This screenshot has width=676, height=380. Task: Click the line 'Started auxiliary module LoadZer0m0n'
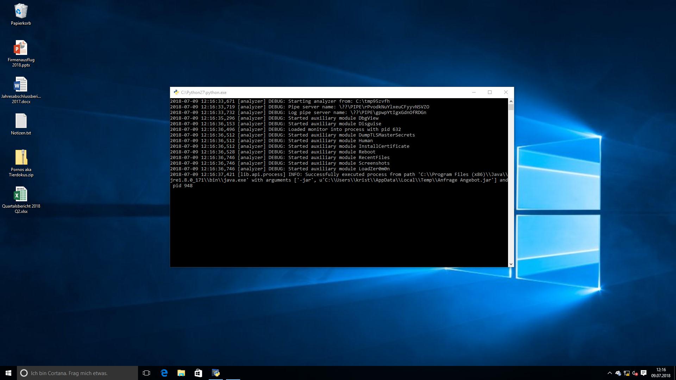(280, 169)
